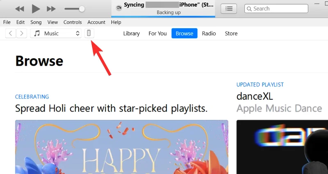Open the danceXL playlist title link

pyautogui.click(x=255, y=96)
